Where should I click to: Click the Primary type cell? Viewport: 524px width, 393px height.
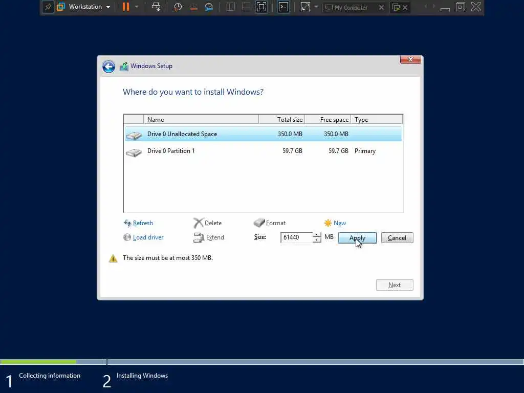pyautogui.click(x=365, y=151)
